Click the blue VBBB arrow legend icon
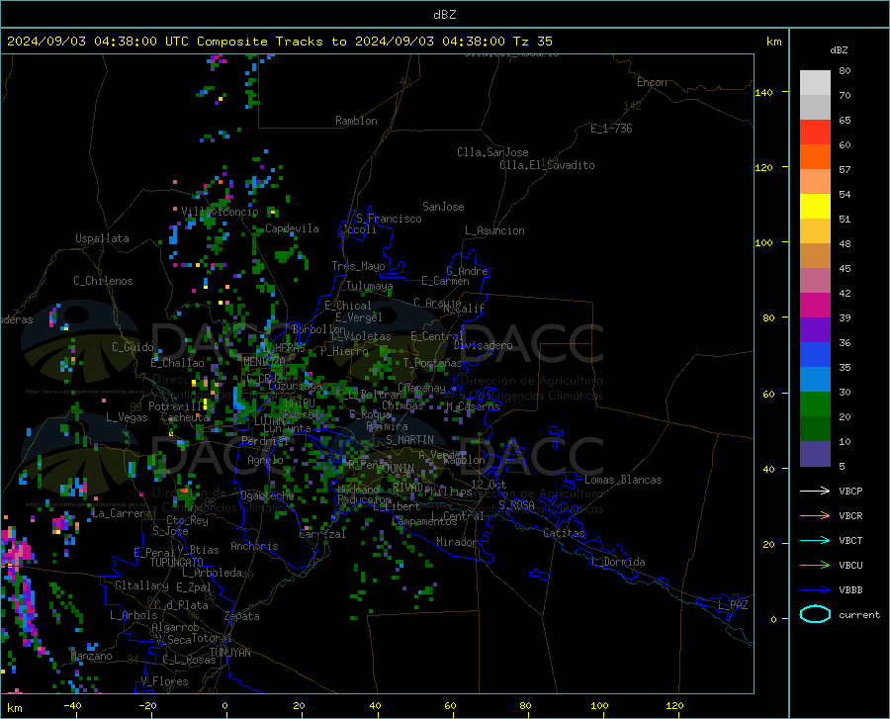890x719 pixels. coord(815,590)
